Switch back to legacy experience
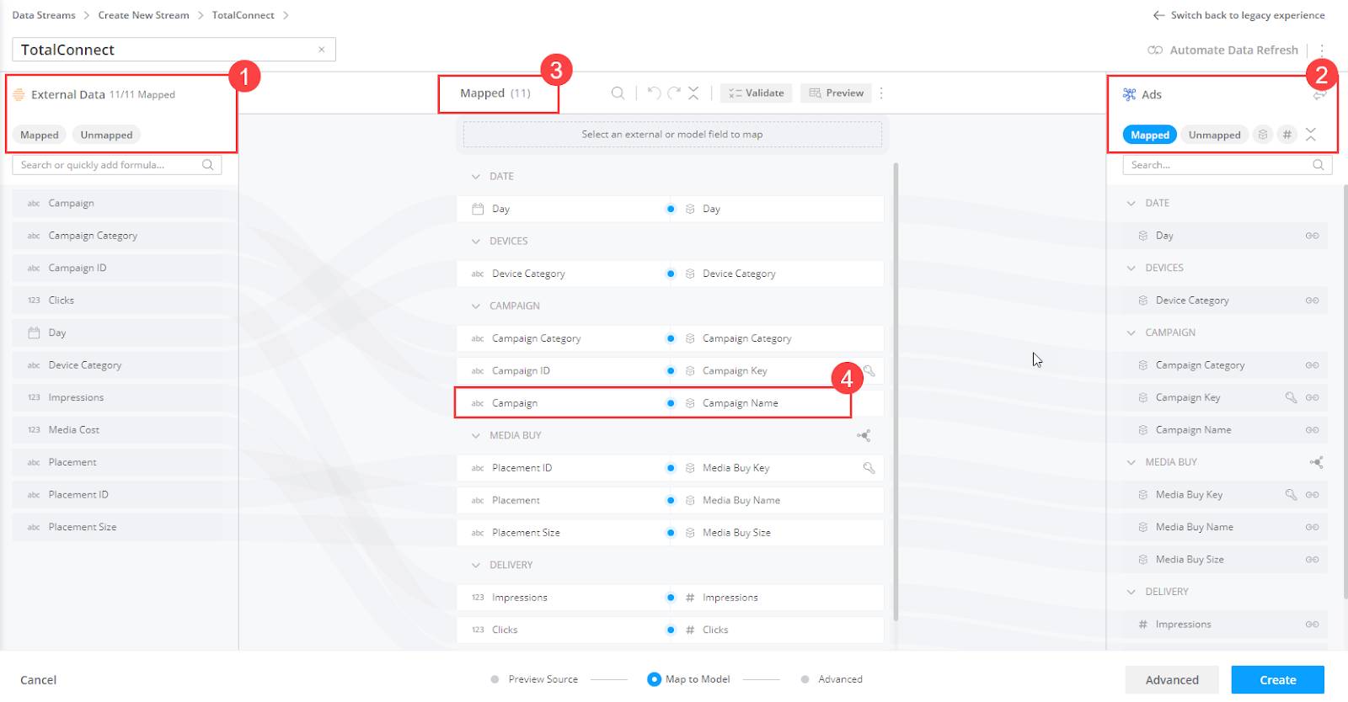Viewport: 1348px width, 702px height. tap(1238, 15)
